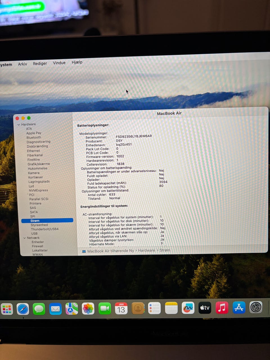Viewport: 270px width, 360px height.
Task: Select the highlighted Strøm row
Action: [47, 220]
